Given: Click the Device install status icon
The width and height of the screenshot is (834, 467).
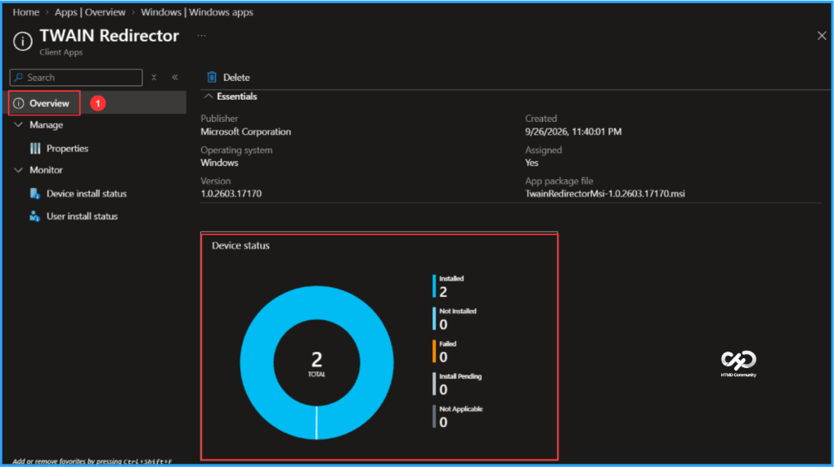Looking at the screenshot, I should tap(35, 194).
